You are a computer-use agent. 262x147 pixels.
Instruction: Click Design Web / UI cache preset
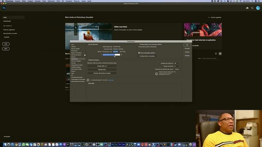pos(102,66)
